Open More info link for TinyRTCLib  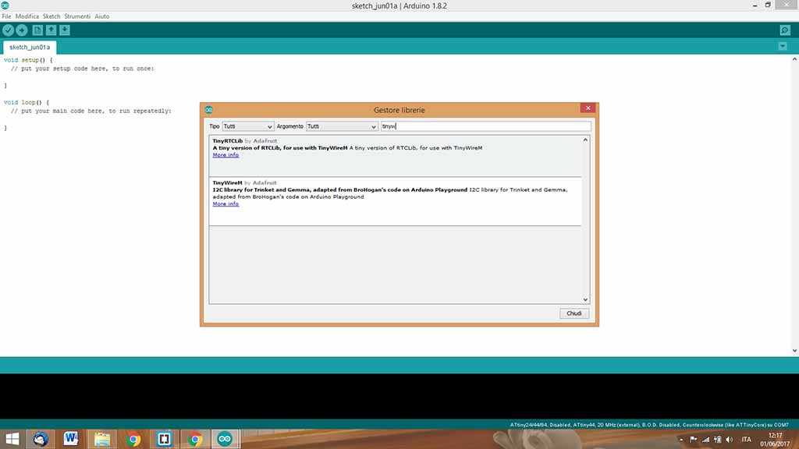(225, 155)
